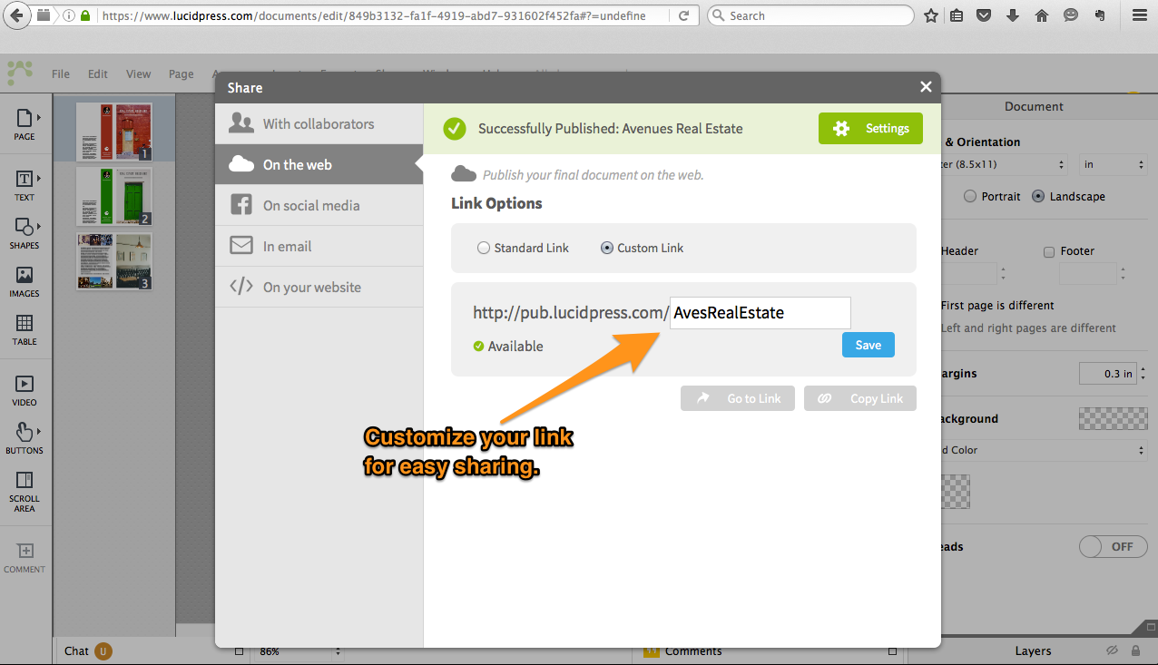Open the background color type dropdown
The height and width of the screenshot is (665, 1158).
click(1044, 450)
